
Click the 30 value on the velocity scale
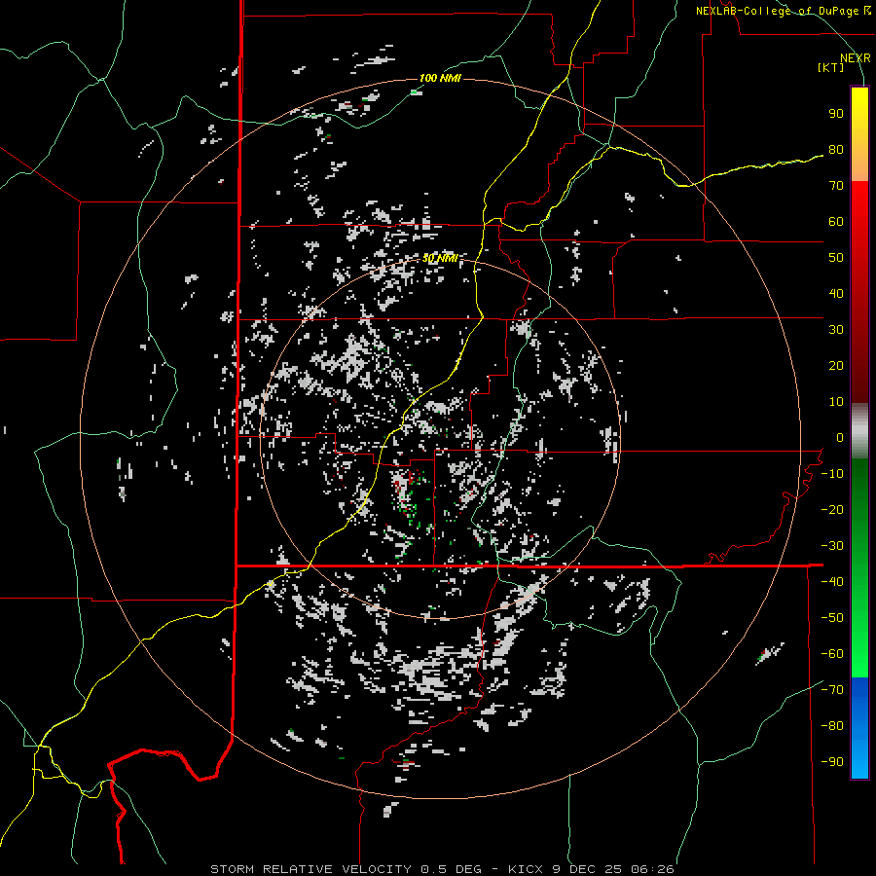[x=836, y=330]
